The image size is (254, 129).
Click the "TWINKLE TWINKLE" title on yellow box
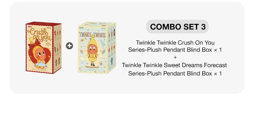click(x=92, y=35)
